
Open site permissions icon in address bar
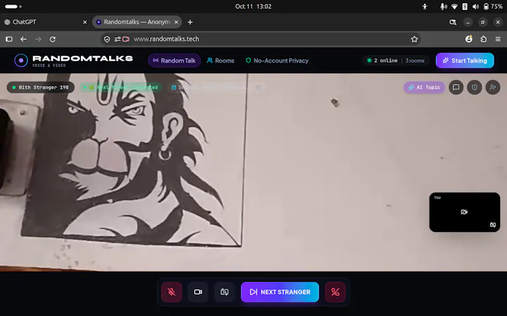click(117, 39)
